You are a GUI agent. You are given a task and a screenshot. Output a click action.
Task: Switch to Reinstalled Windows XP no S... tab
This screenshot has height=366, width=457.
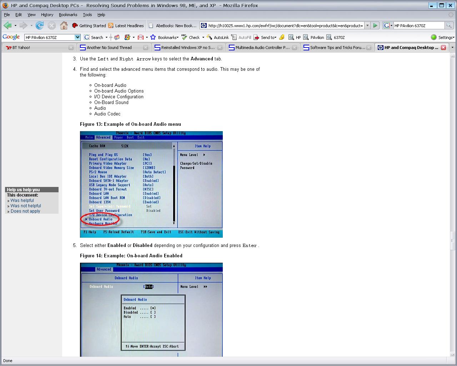coord(188,47)
